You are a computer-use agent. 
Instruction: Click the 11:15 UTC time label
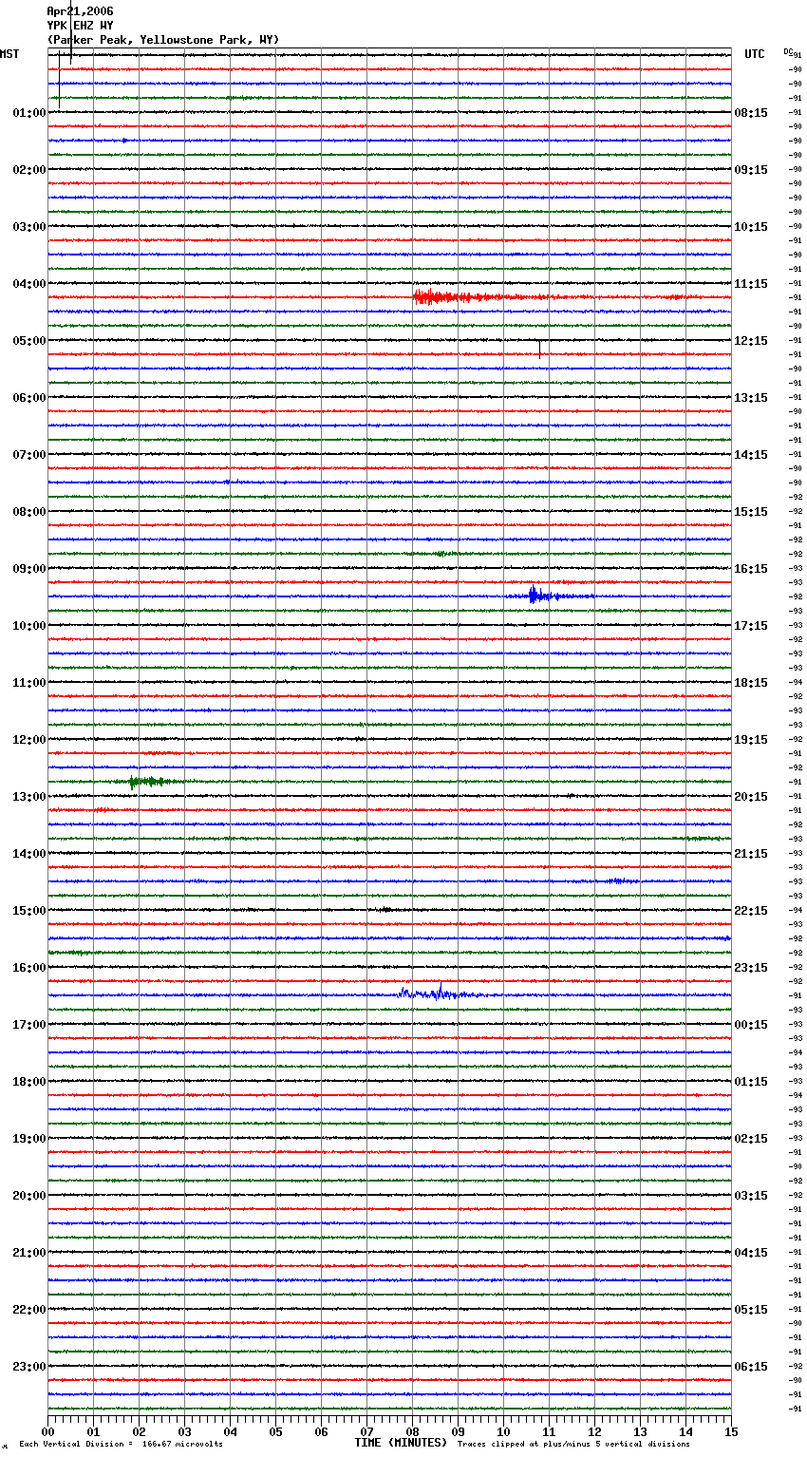click(x=751, y=284)
